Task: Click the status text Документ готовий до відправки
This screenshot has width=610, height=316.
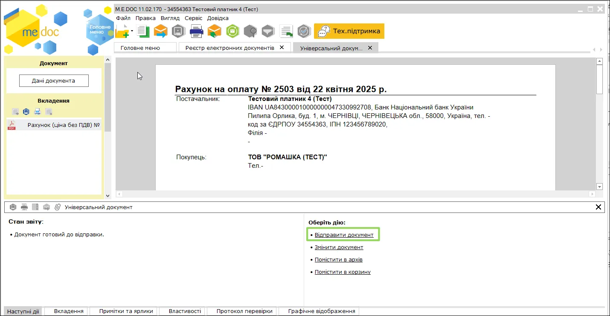Action: (59, 234)
